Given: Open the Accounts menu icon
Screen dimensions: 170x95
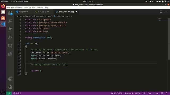Looking at the screenshot, I should tap(10, 79).
